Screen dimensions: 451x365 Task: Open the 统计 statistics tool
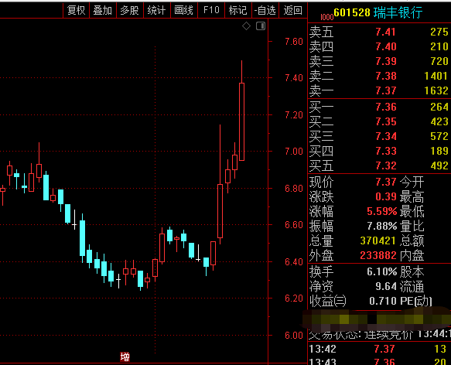pos(157,10)
